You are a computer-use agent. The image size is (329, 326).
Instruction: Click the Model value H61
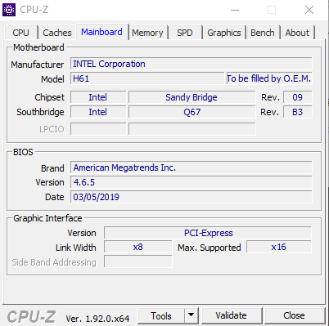point(147,78)
